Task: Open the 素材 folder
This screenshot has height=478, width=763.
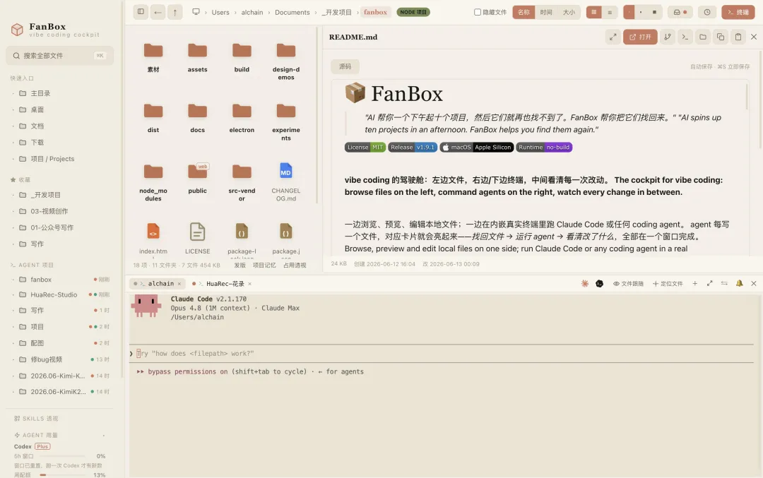Action: (153, 50)
